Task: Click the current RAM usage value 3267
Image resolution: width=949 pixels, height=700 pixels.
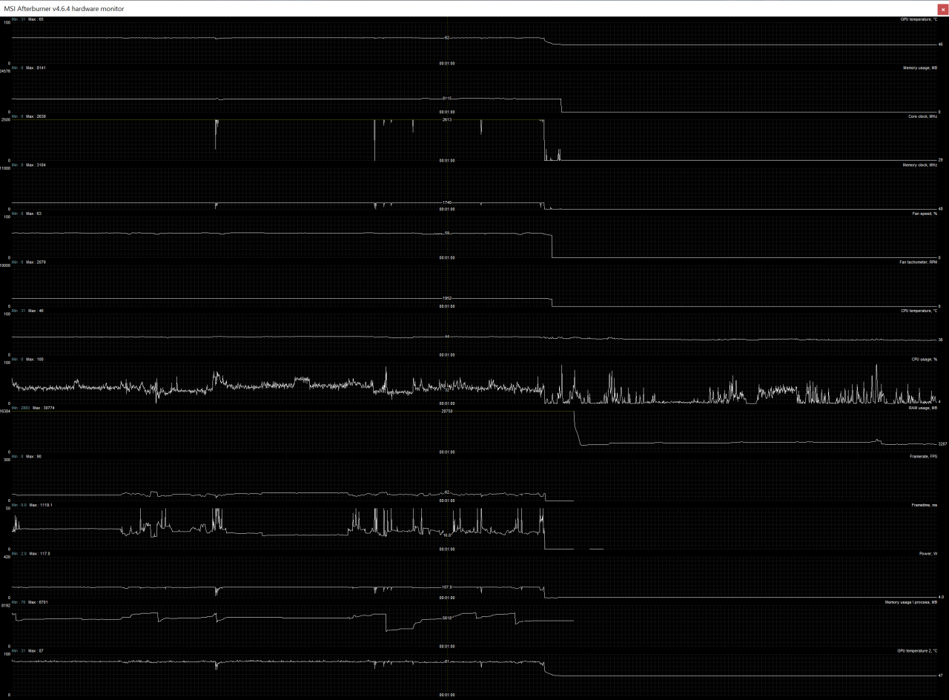Action: 942,444
